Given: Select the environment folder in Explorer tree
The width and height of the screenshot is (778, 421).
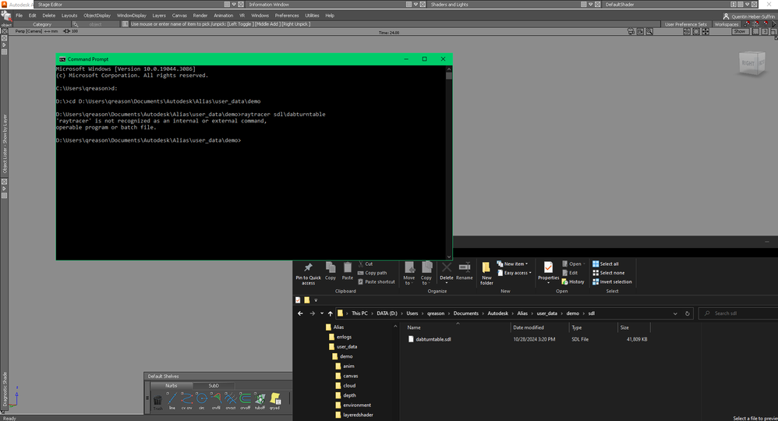Looking at the screenshot, I should click(357, 405).
